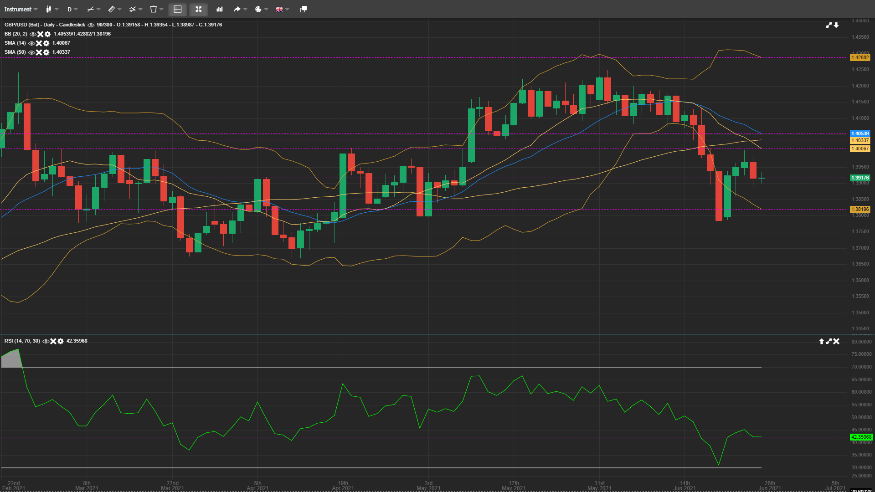Click the 14th Jun 2021 date label

click(685, 486)
